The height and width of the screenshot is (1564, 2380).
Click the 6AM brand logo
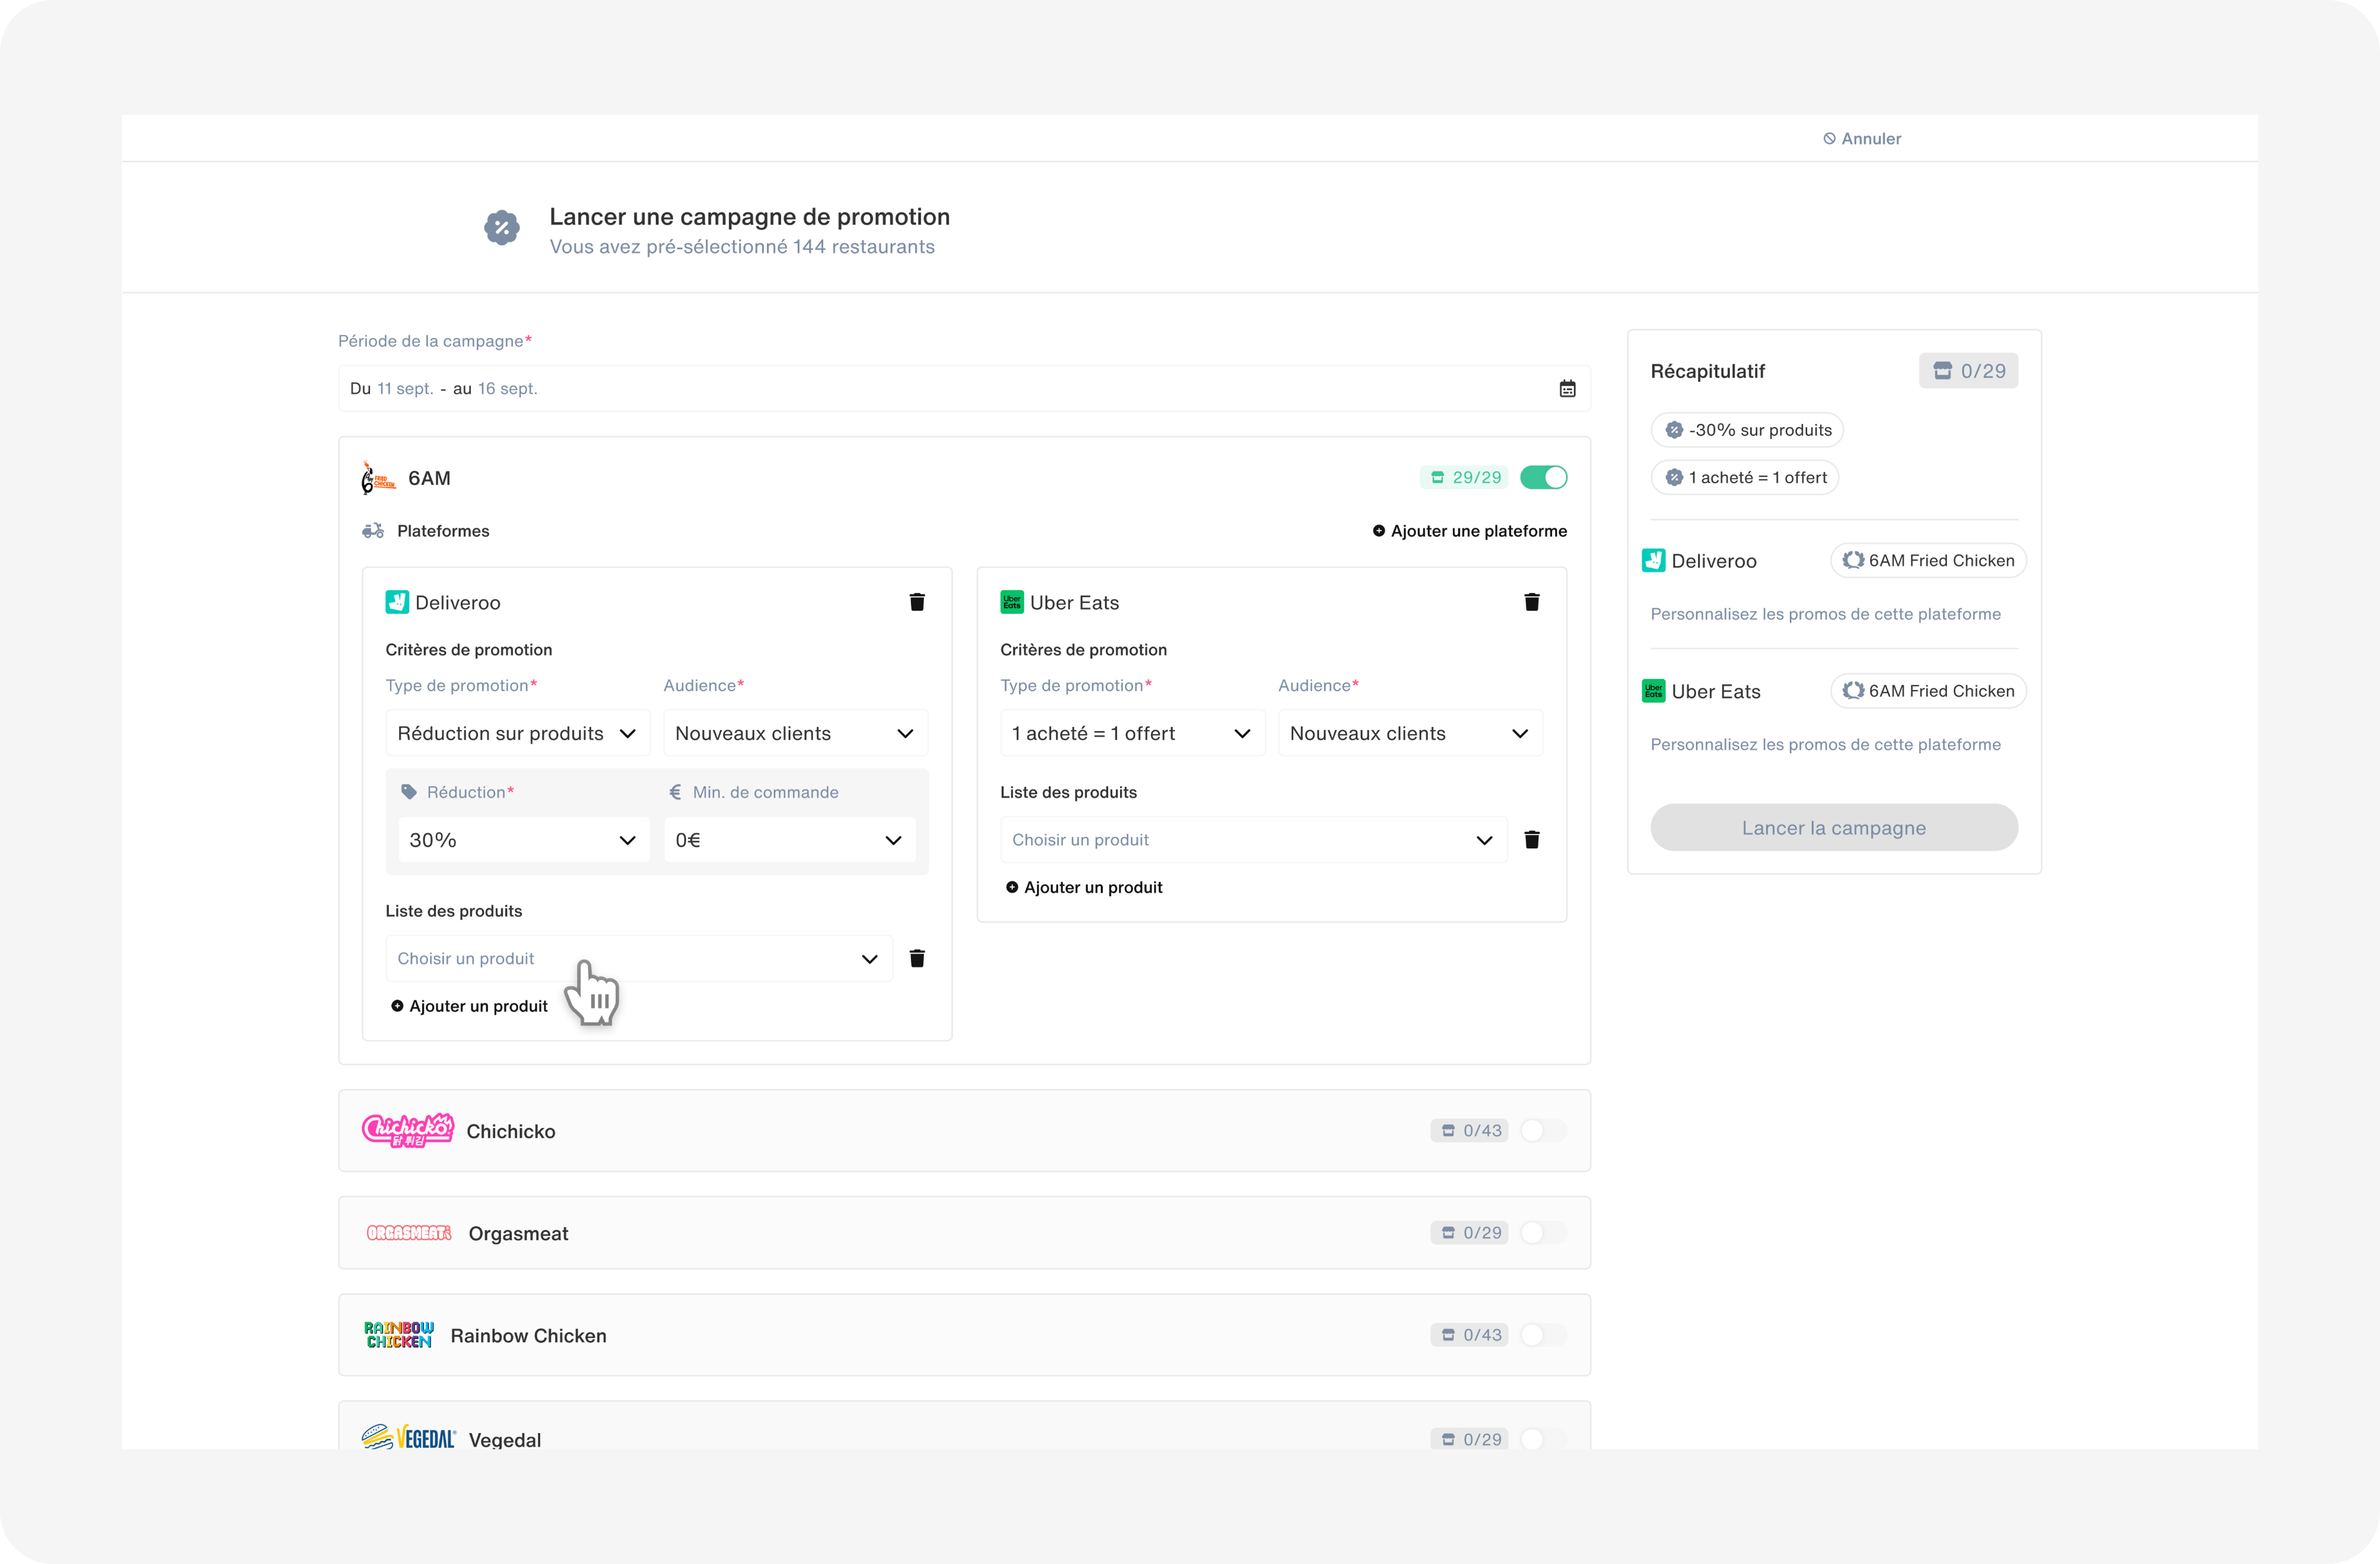click(x=378, y=478)
